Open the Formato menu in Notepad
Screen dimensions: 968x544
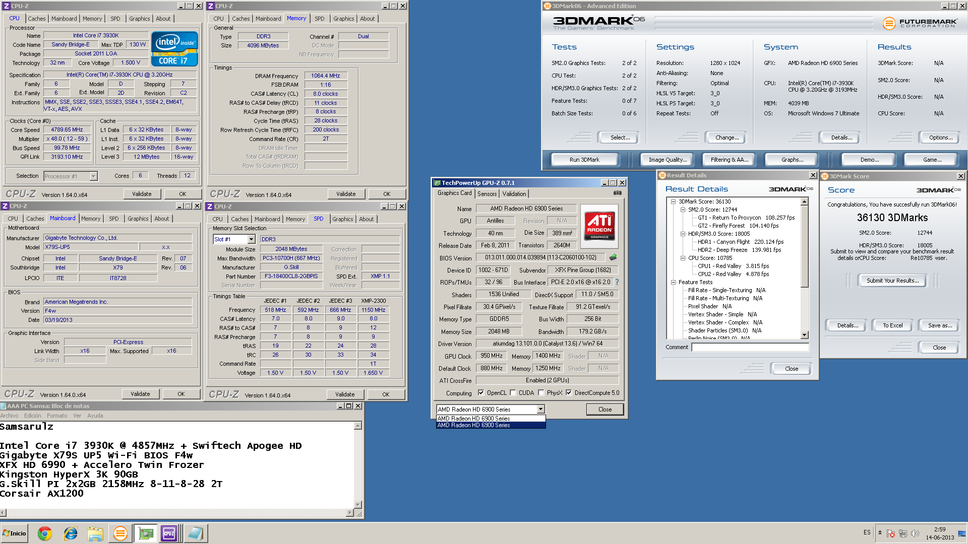click(x=57, y=416)
